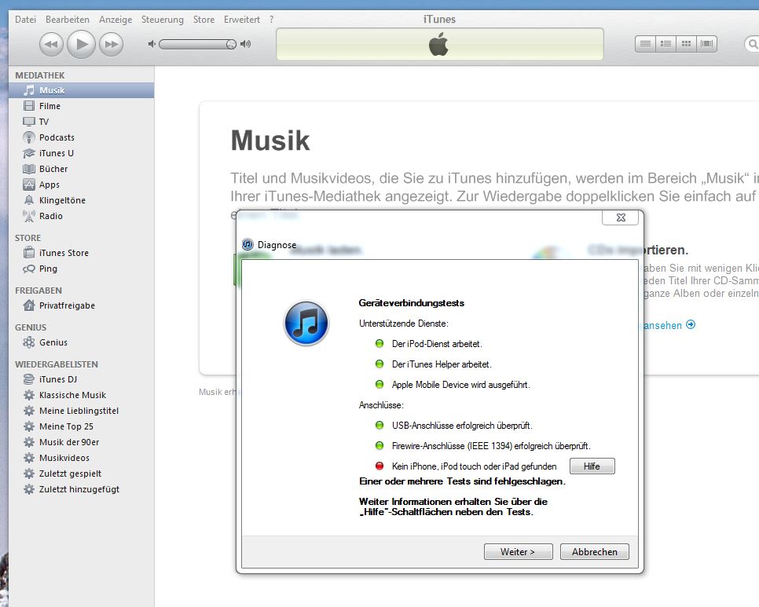Open Bücher in the sidebar
The height and width of the screenshot is (607, 759).
coord(82,169)
